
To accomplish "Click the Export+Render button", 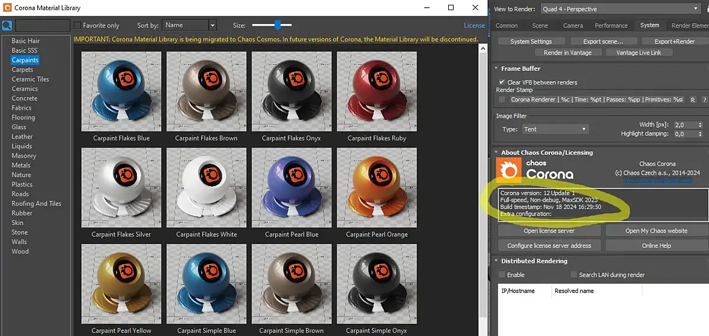I will [675, 41].
